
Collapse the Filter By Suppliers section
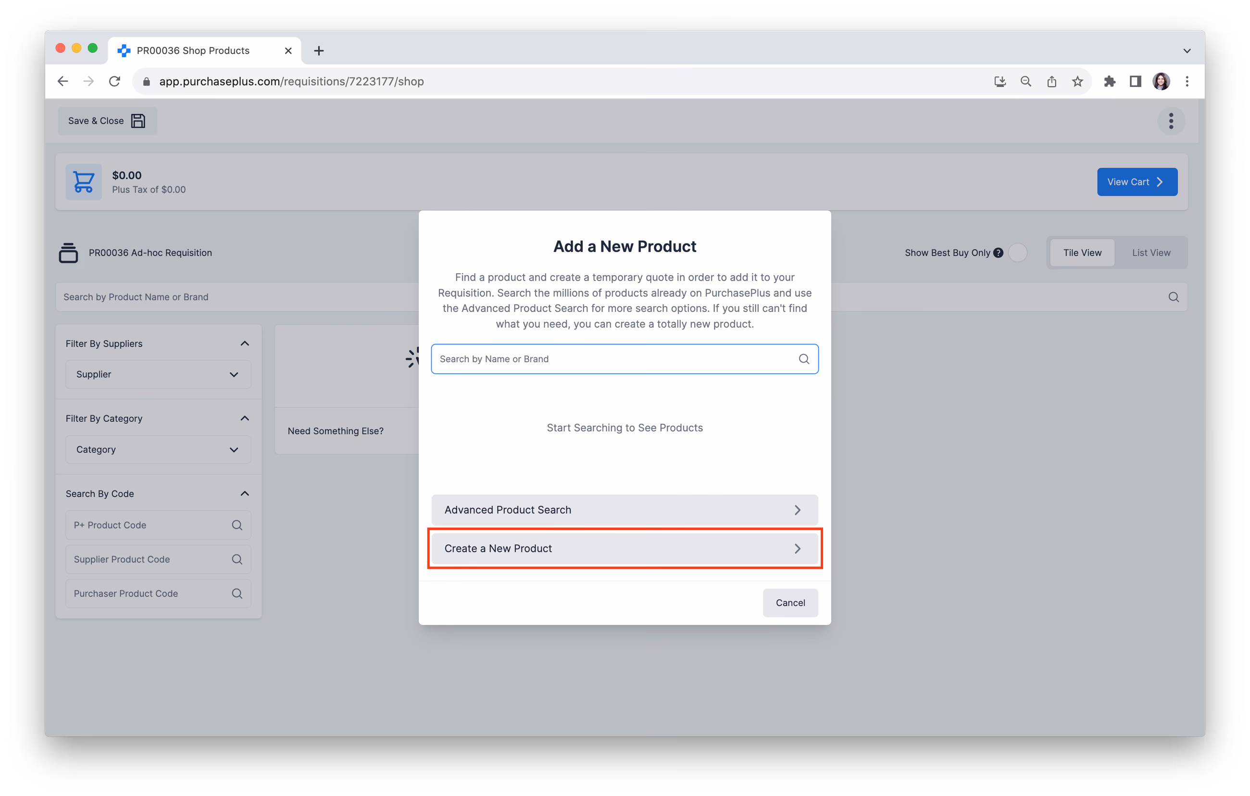[x=245, y=343]
